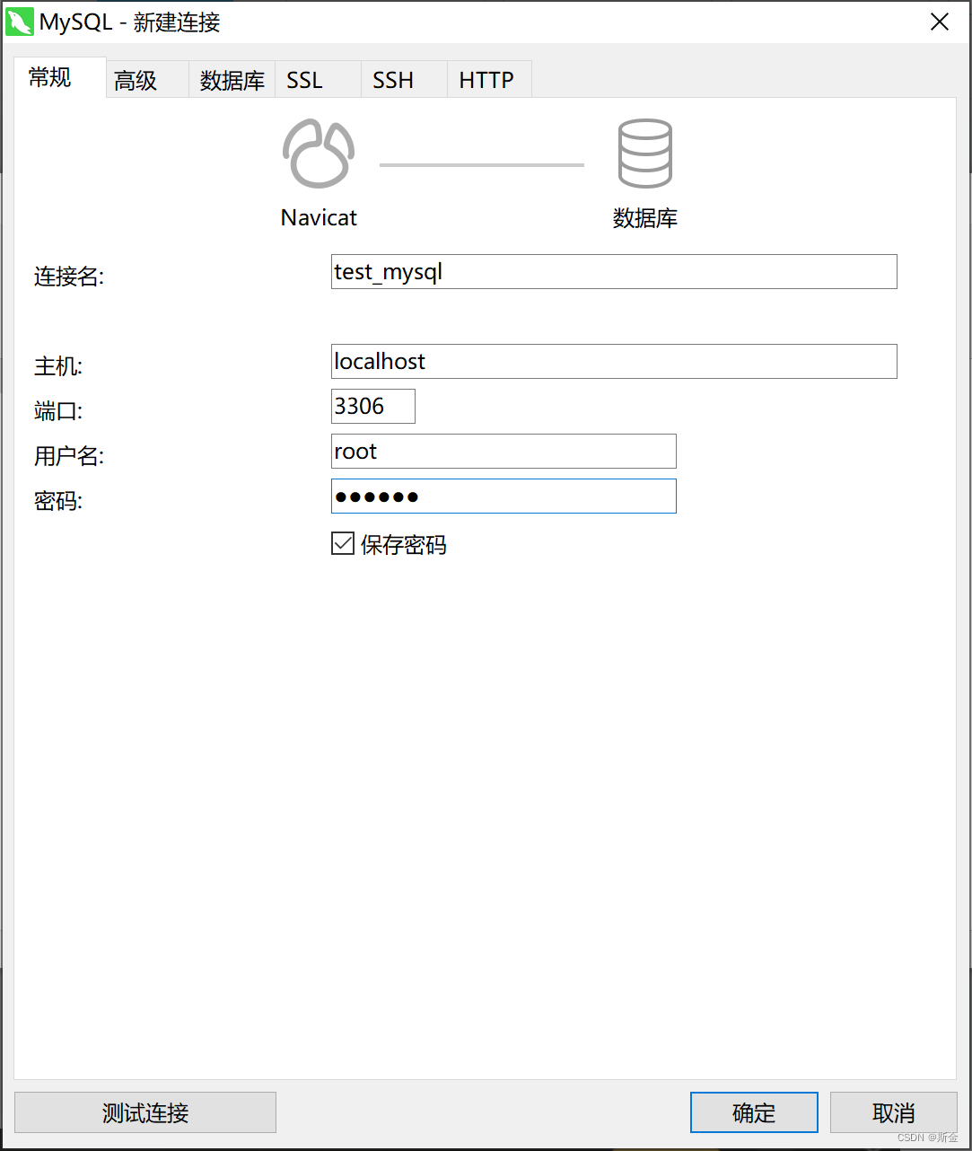This screenshot has height=1151, width=972.
Task: Open the HTTP settings tab
Action: point(487,79)
